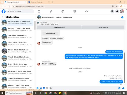Bookmark this page with the star

pyautogui.click(x=116, y=6)
